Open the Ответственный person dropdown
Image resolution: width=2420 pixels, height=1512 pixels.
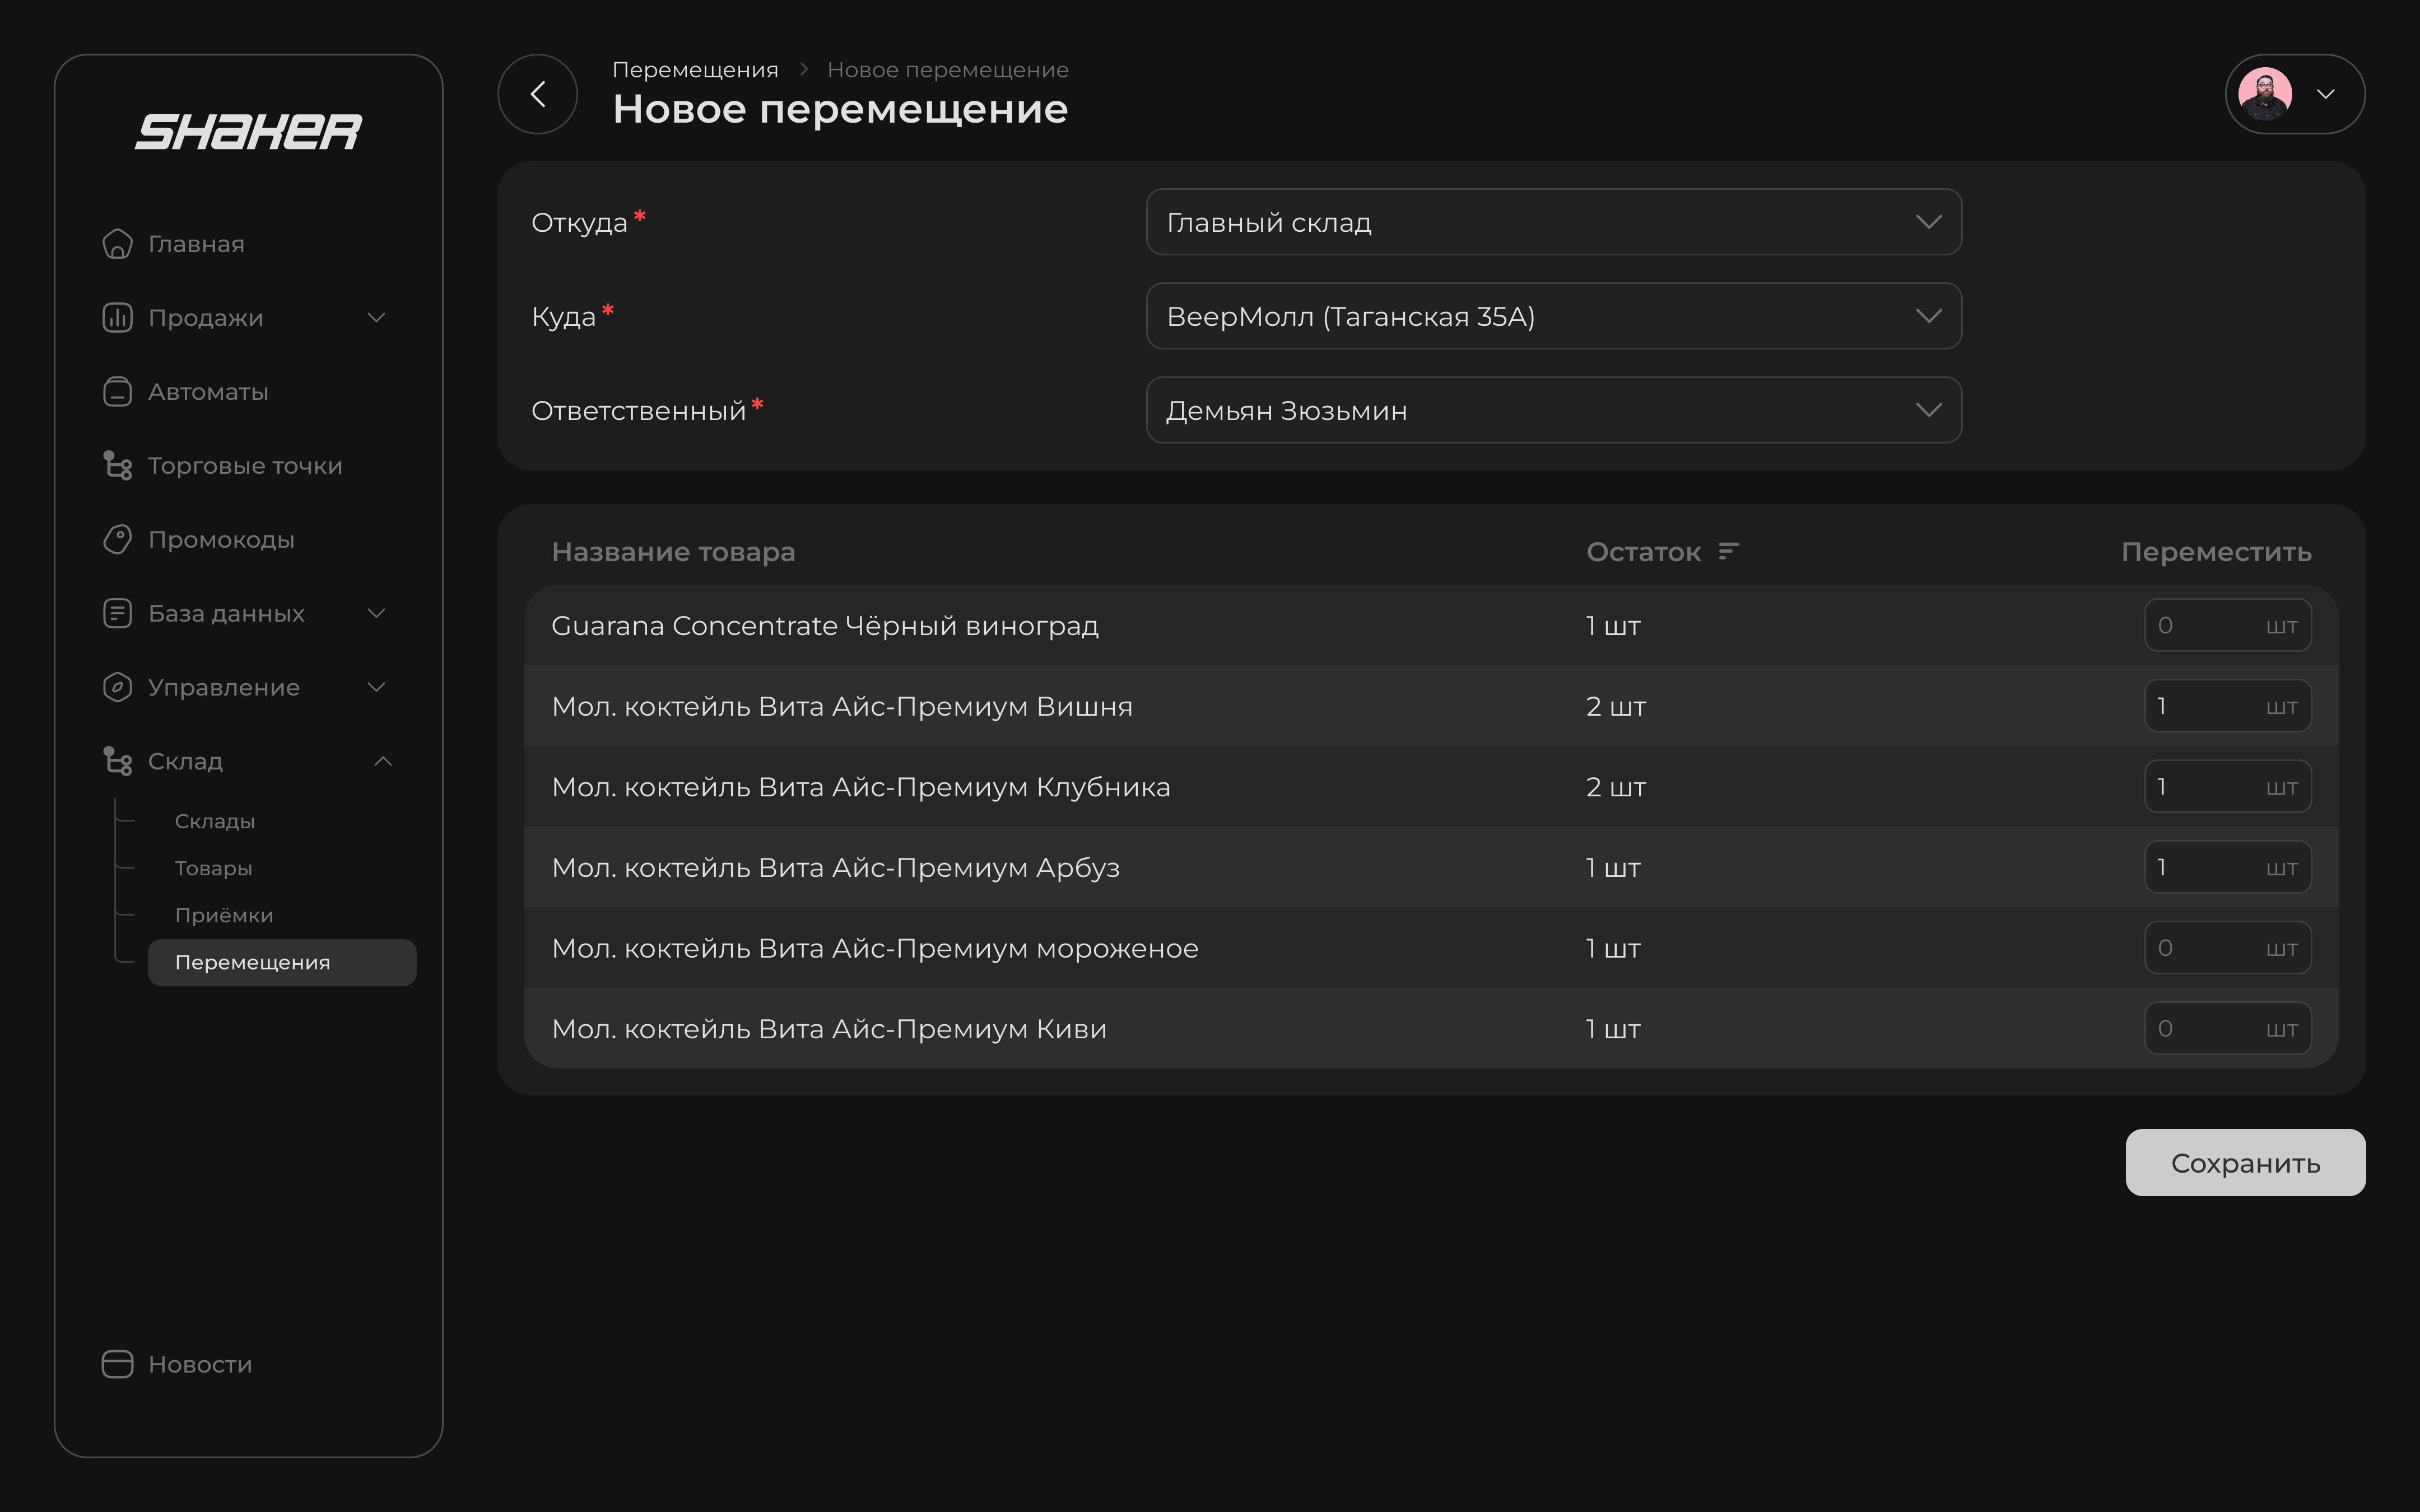tap(1553, 410)
